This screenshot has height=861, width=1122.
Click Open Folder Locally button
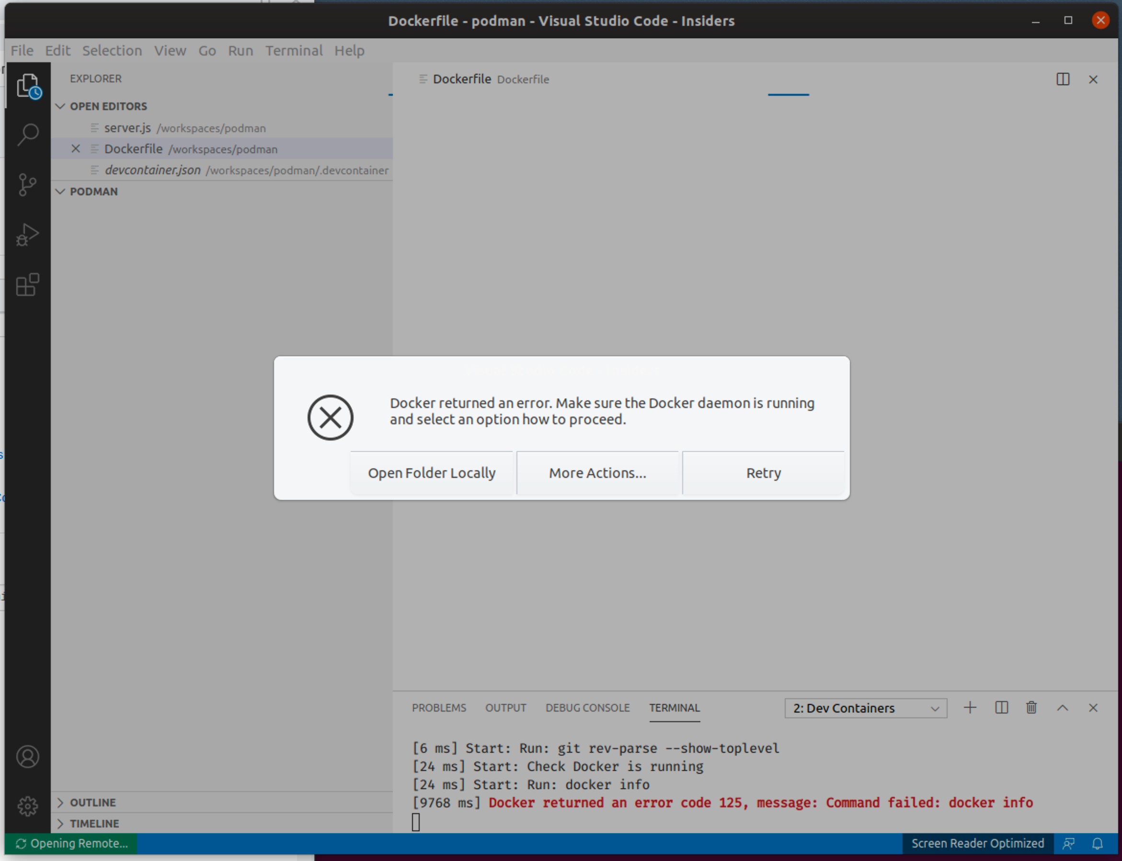pyautogui.click(x=431, y=473)
